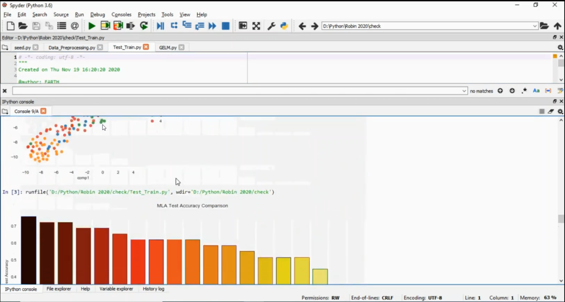The width and height of the screenshot is (565, 302).
Task: Expand the search text history dropdown
Action: click(x=464, y=91)
